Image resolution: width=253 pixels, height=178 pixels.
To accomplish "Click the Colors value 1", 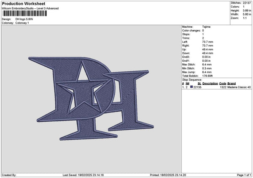I will click(x=244, y=7).
